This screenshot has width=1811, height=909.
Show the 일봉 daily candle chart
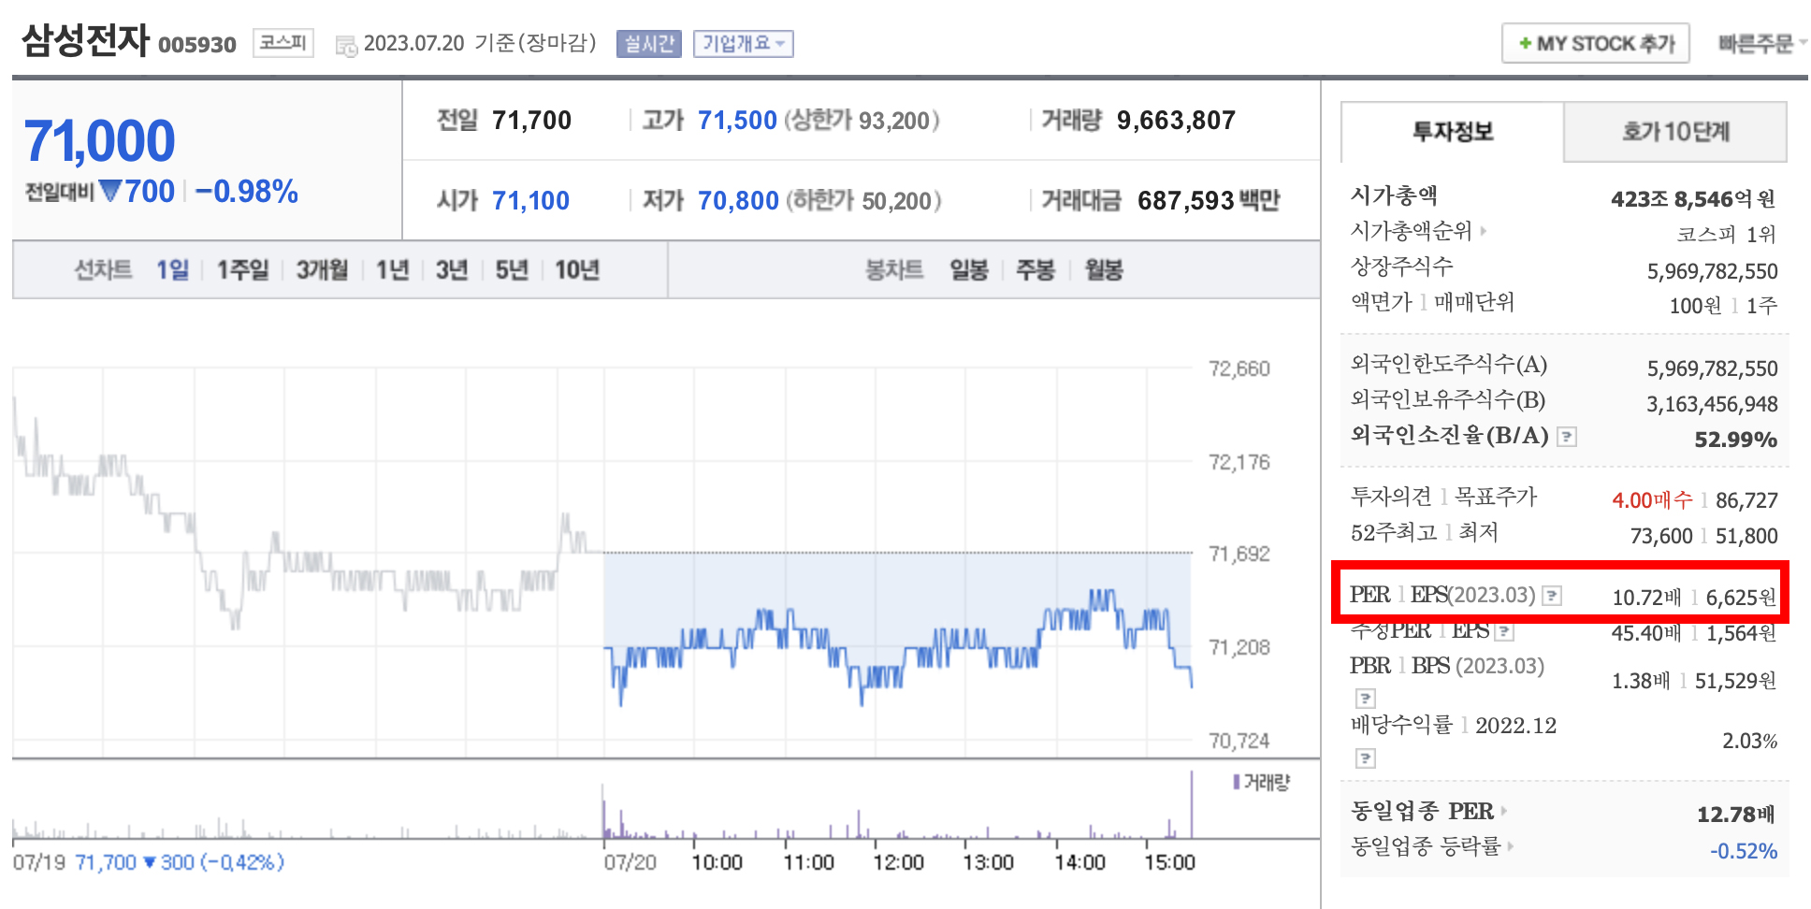[x=969, y=270]
